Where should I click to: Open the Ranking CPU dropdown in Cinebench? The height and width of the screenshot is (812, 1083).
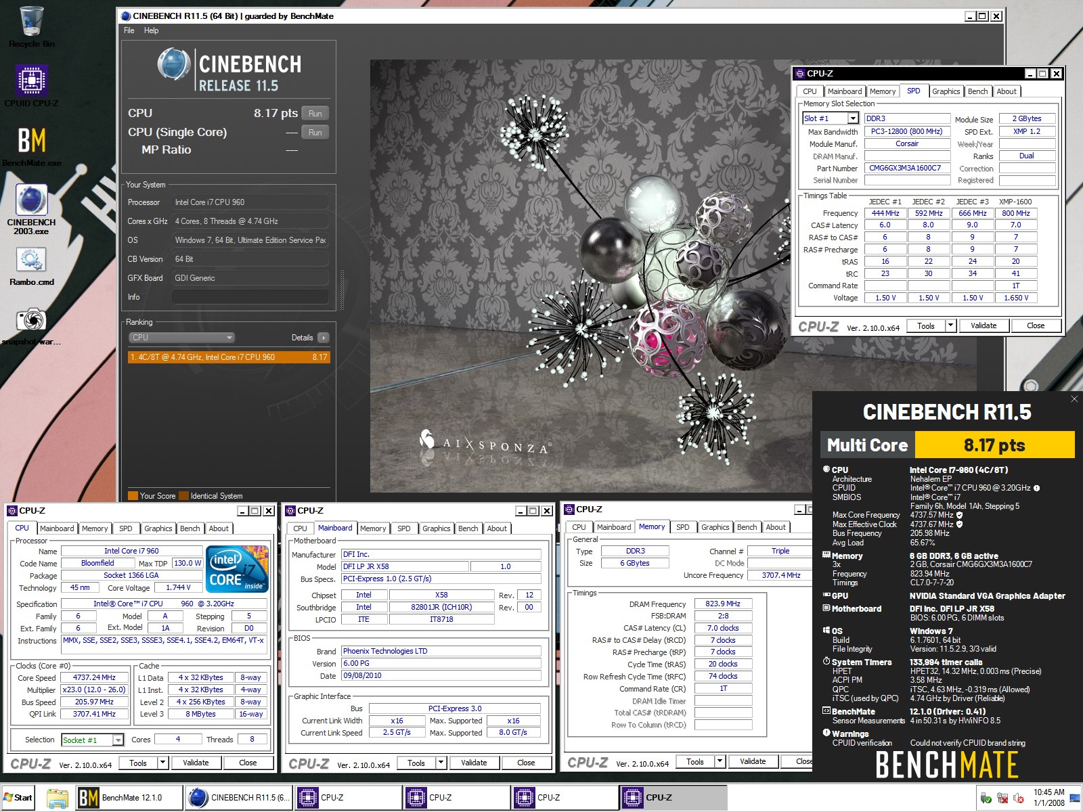pyautogui.click(x=181, y=338)
